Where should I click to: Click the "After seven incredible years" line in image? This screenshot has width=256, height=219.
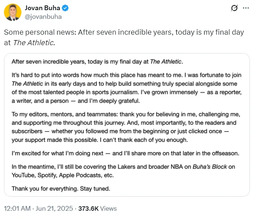tap(97, 61)
